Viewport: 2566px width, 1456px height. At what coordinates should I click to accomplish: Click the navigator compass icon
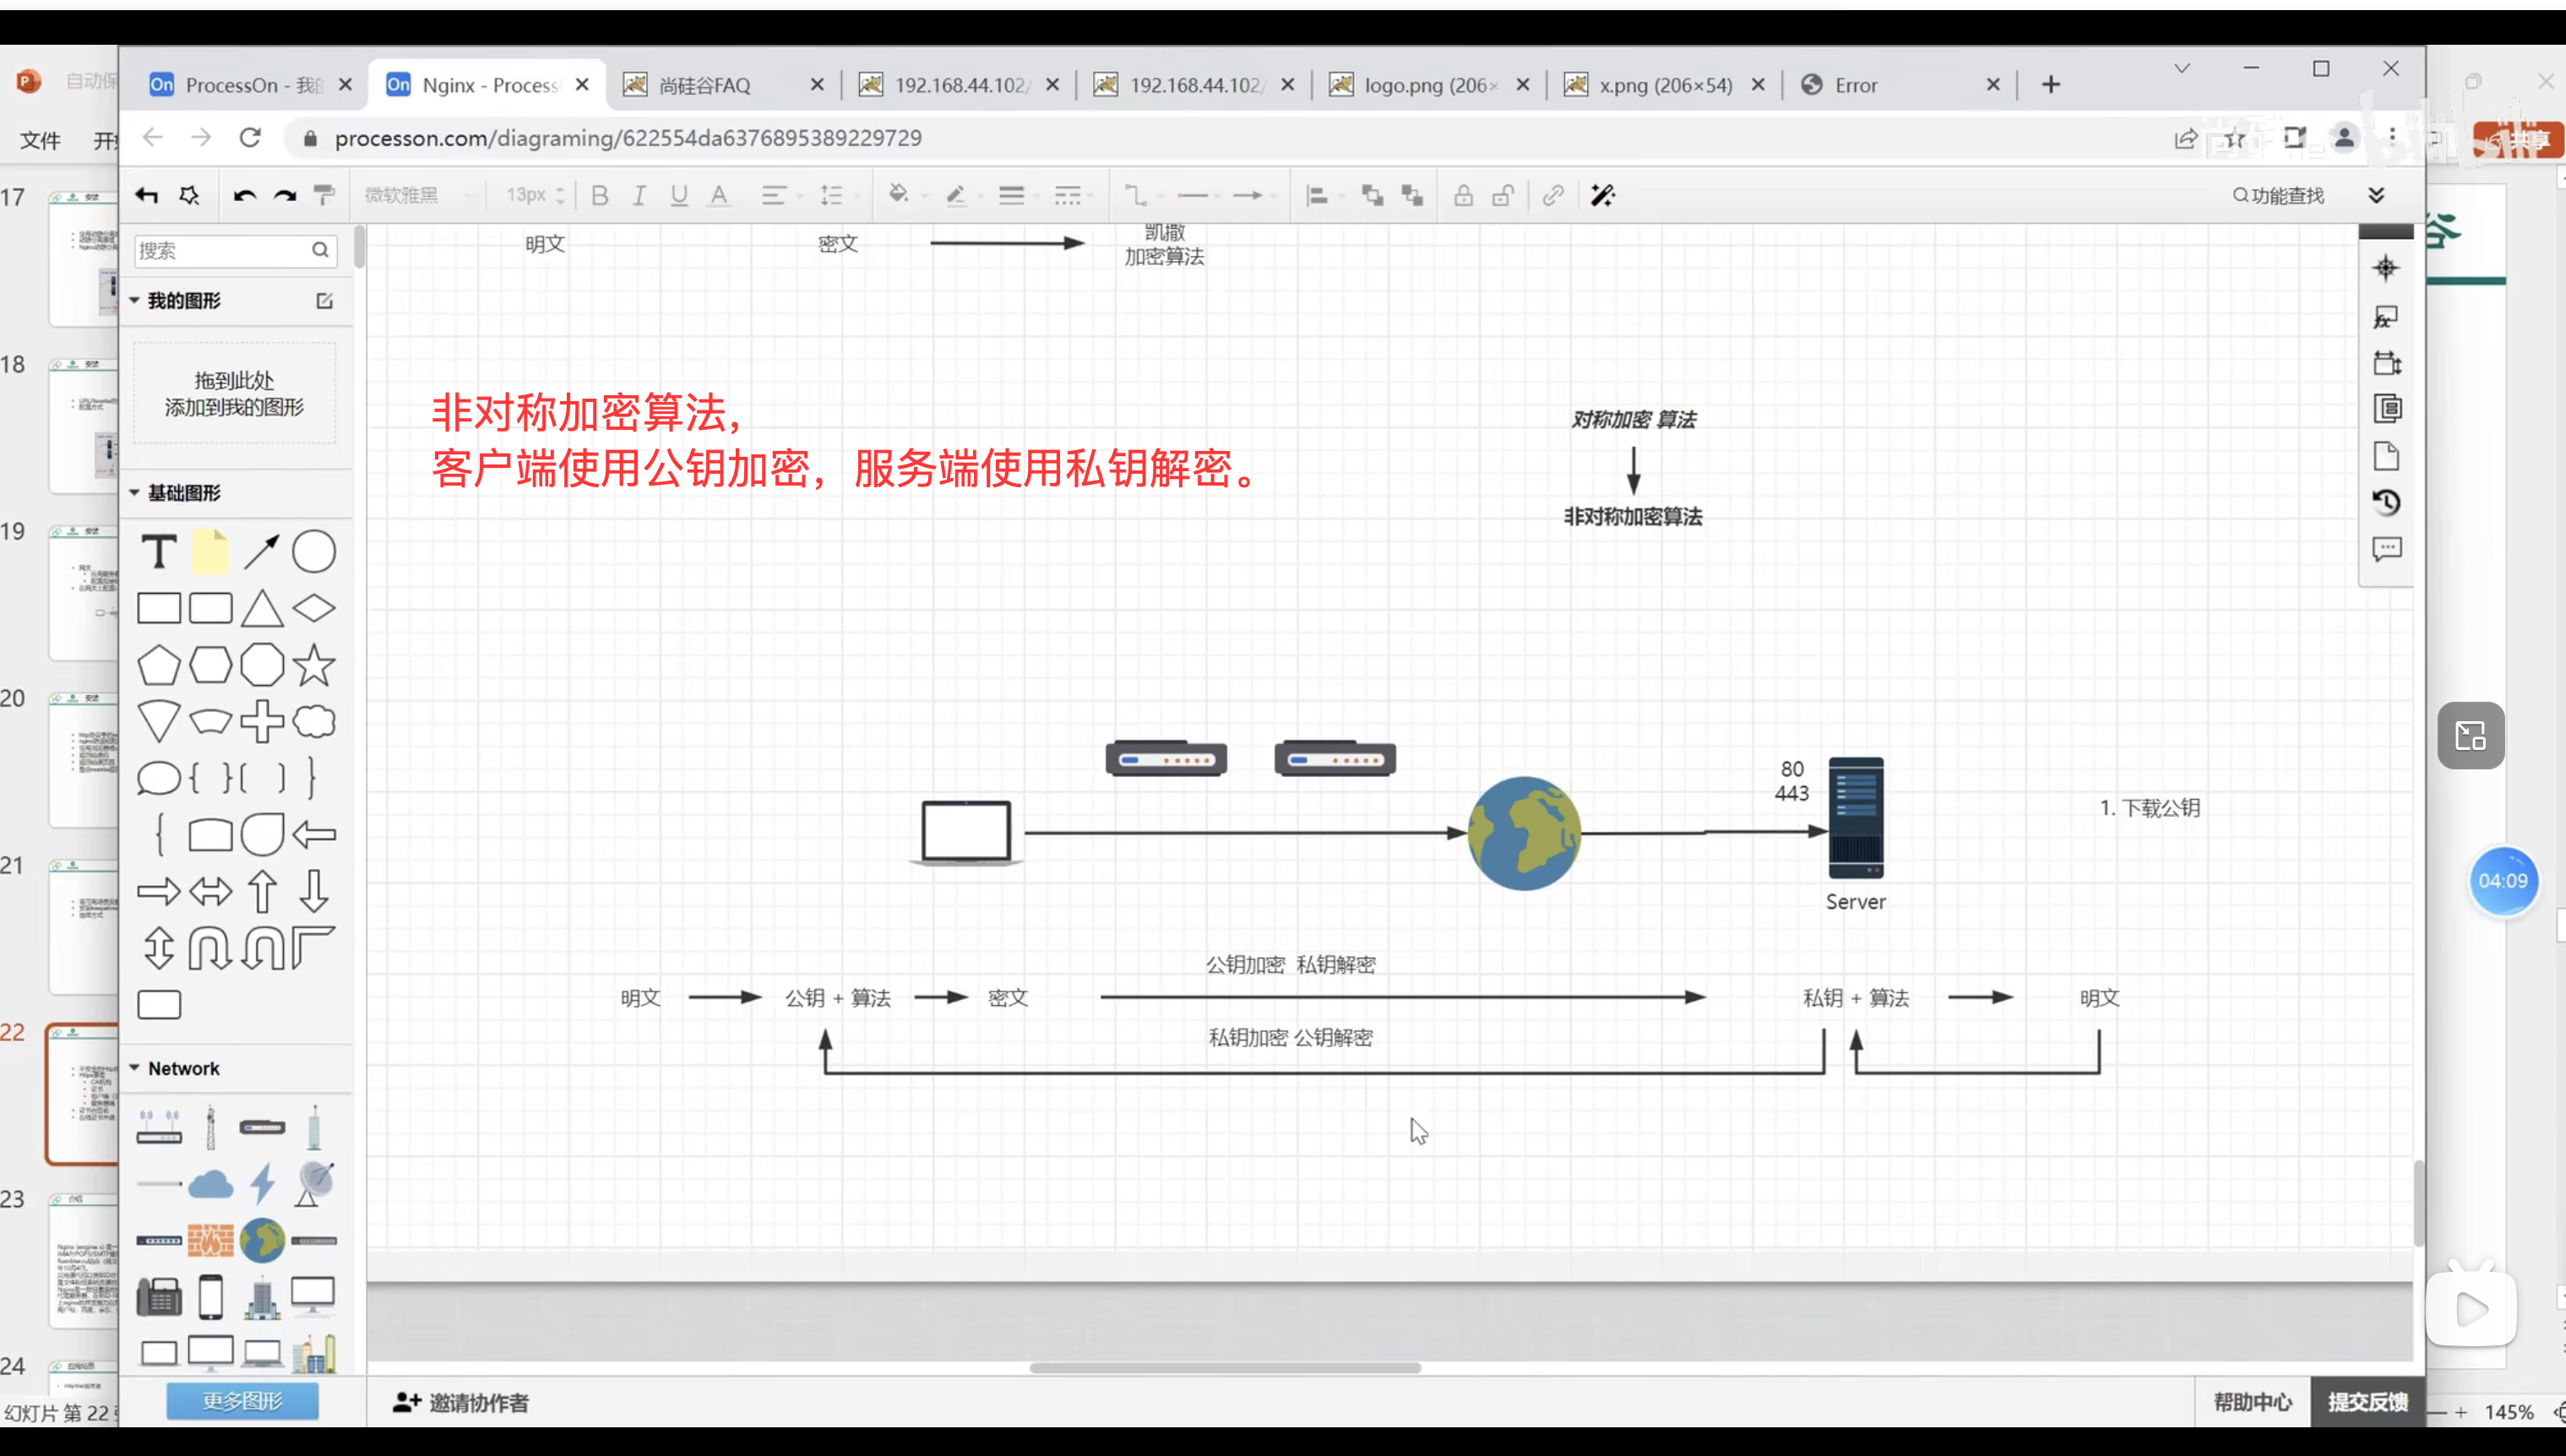[x=2386, y=267]
